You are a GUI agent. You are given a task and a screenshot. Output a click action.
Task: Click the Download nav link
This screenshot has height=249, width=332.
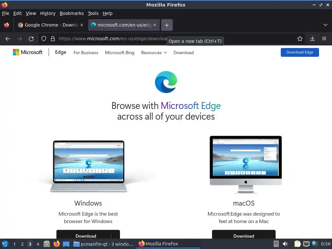184,53
